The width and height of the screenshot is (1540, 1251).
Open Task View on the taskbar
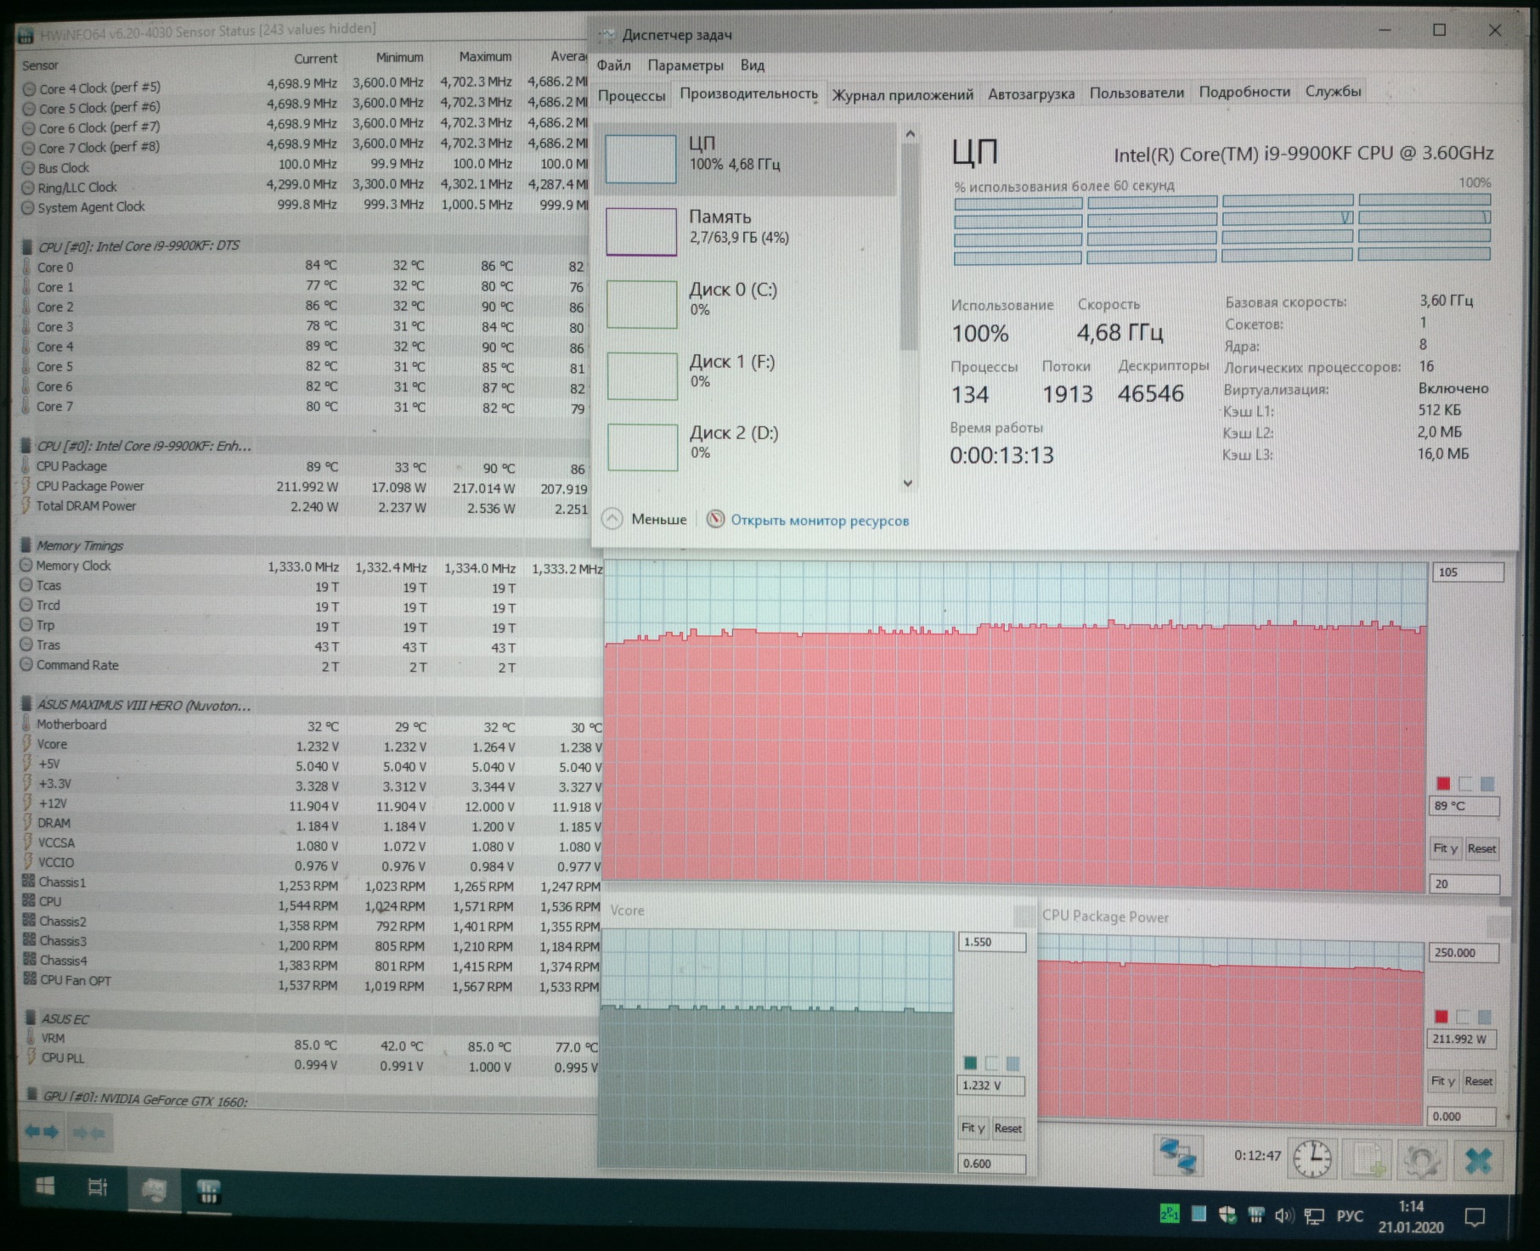(x=99, y=1187)
